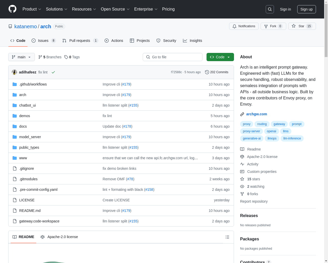Click the folder icon for .github/workflows
The height and width of the screenshot is (263, 328).
coord(15,84)
